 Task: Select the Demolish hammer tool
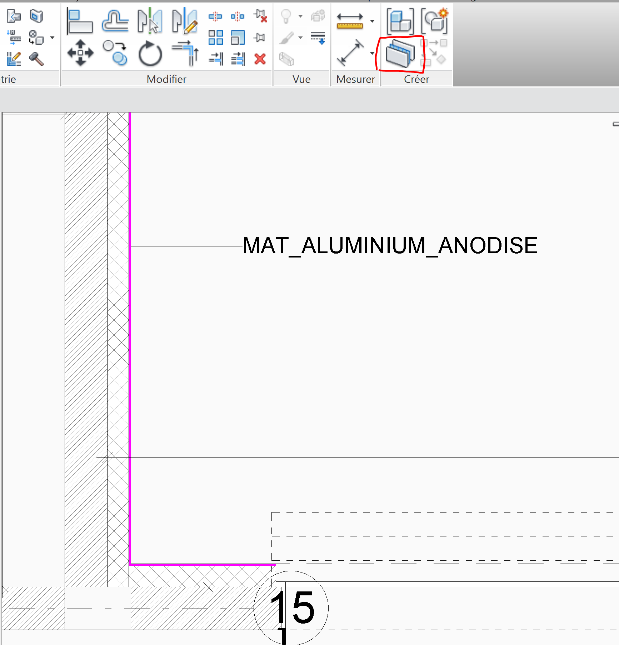[36, 59]
